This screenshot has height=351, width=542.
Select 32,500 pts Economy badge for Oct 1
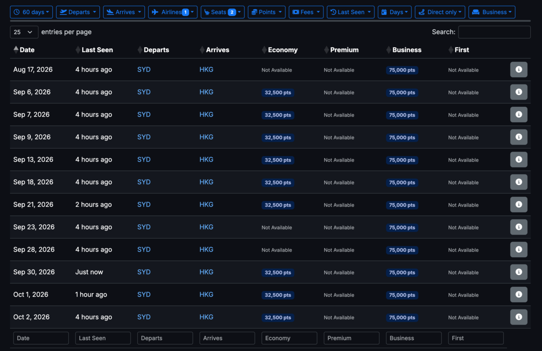click(278, 295)
